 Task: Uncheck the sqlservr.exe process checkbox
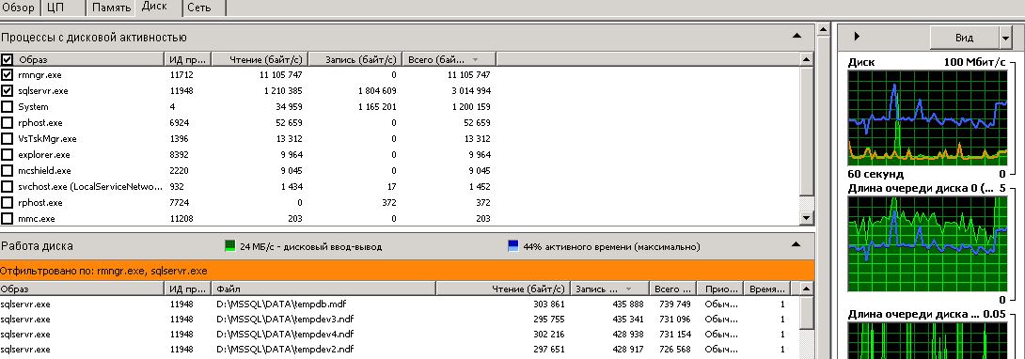[x=8, y=91]
